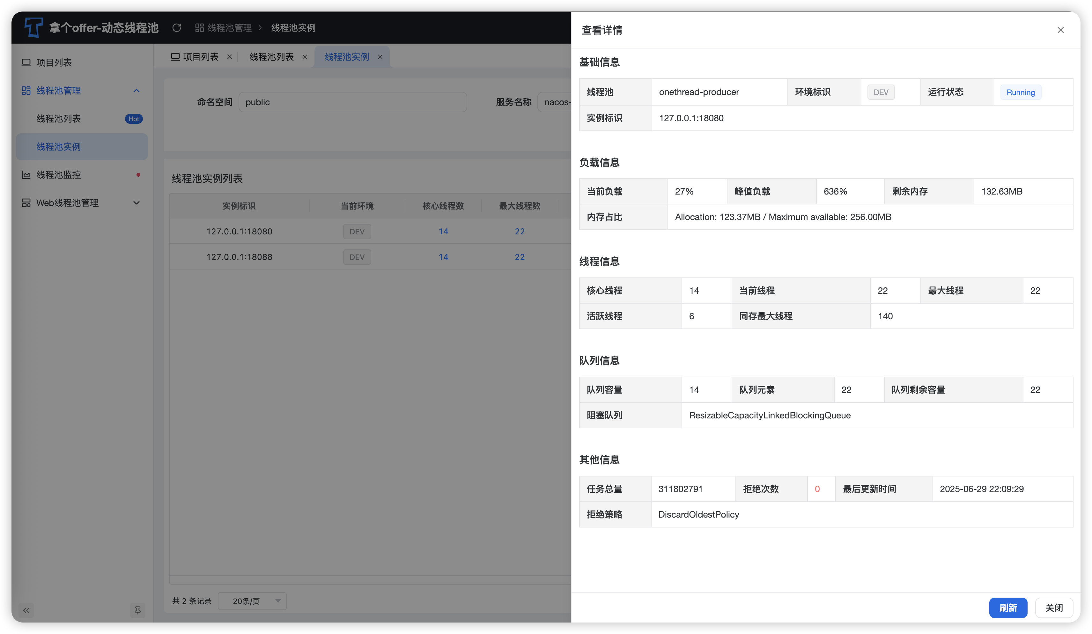Close the 项目列表 tab with its X
1092x634 pixels.
(x=230, y=57)
